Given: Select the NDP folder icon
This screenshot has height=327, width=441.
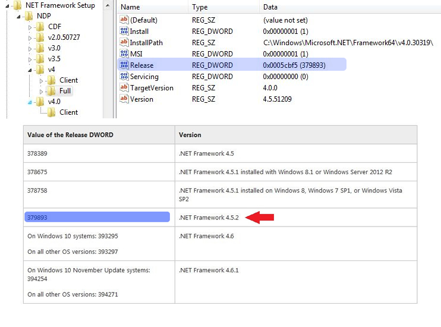Looking at the screenshot, I should [x=29, y=16].
